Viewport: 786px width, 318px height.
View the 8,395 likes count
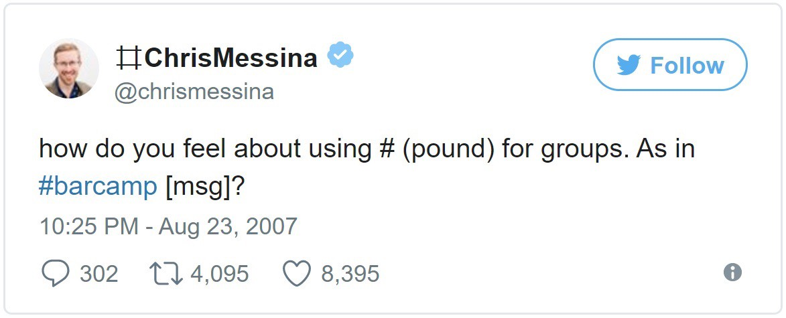point(350,273)
